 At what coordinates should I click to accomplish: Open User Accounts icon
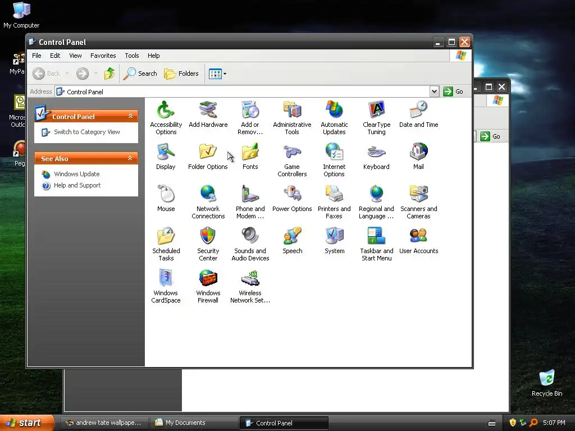418,236
